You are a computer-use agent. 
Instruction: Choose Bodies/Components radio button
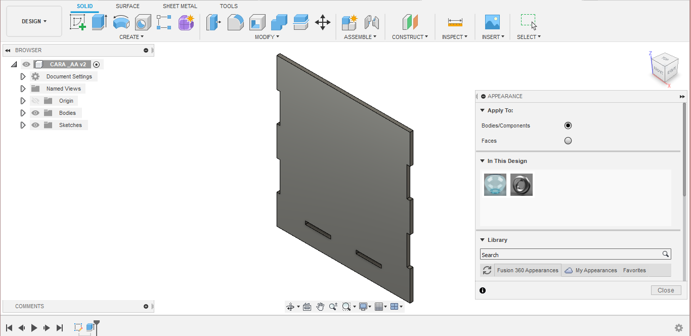click(568, 125)
